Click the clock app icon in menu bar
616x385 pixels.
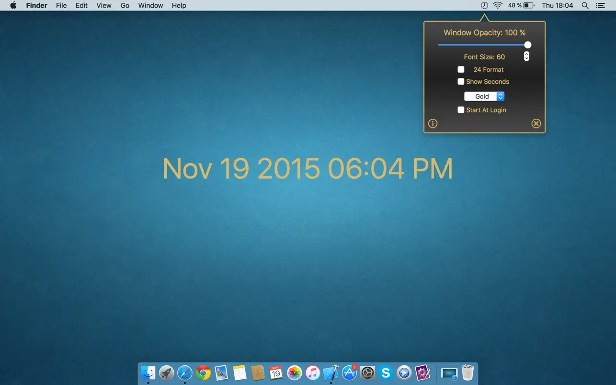484,5
